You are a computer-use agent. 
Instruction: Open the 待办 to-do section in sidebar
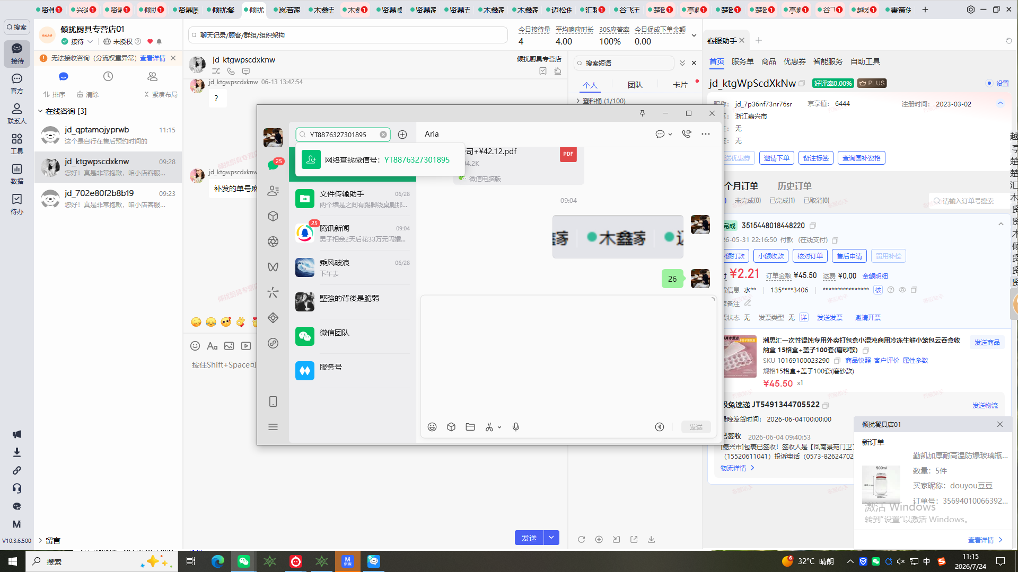pos(17,204)
